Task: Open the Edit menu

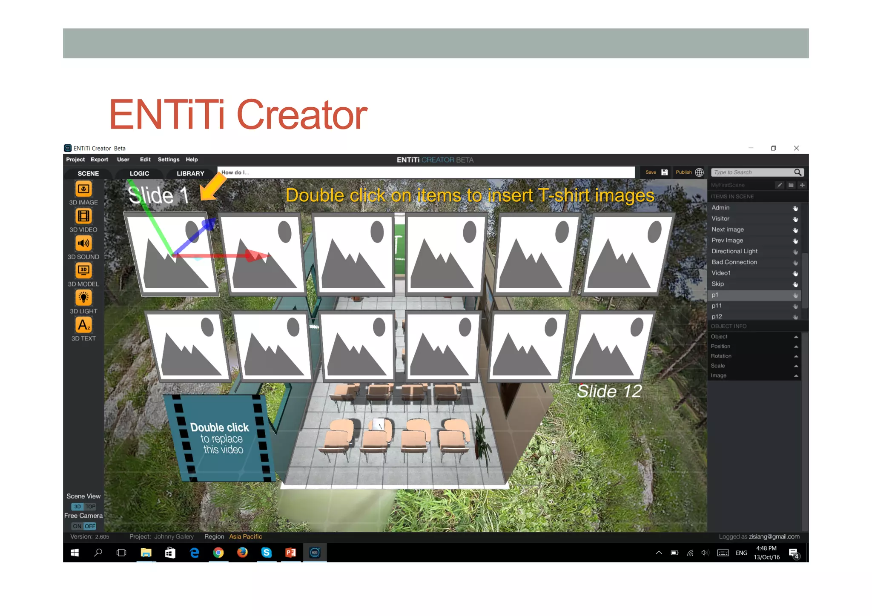Action: point(145,160)
